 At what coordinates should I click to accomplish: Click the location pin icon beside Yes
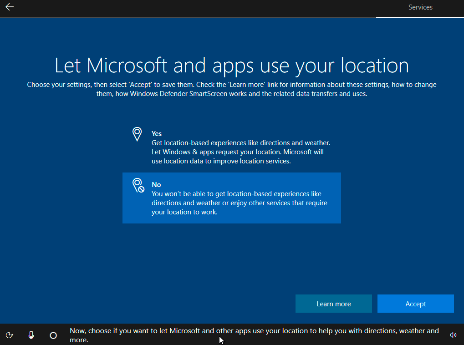click(137, 134)
